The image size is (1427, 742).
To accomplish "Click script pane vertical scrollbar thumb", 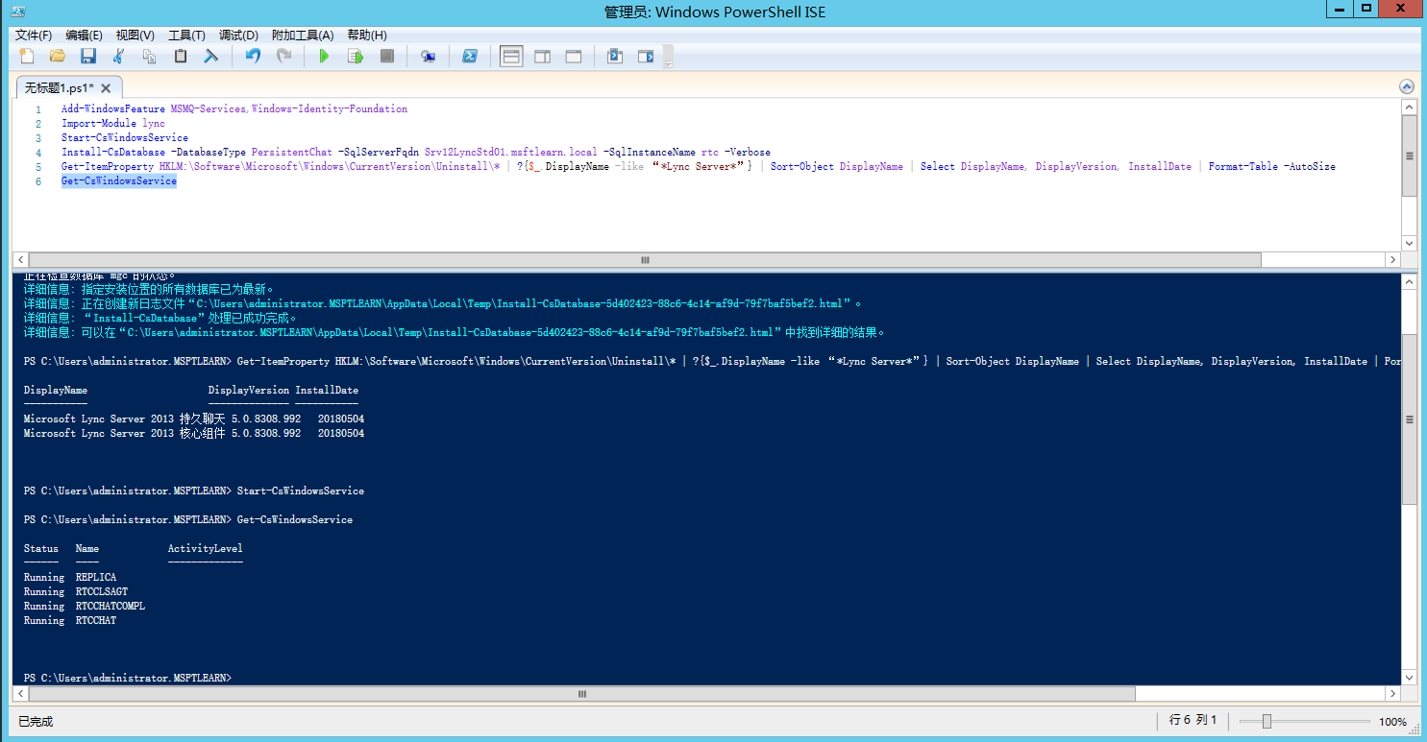I will pyautogui.click(x=1409, y=156).
